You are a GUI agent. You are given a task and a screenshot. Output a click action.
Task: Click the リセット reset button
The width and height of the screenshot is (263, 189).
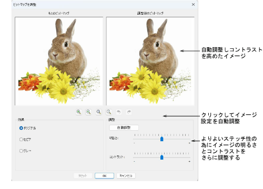(83, 176)
